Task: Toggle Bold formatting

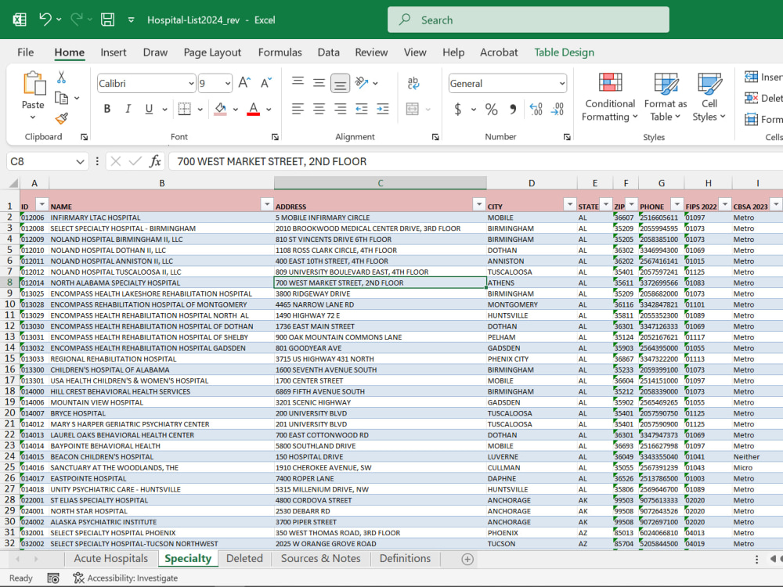Action: pos(106,109)
